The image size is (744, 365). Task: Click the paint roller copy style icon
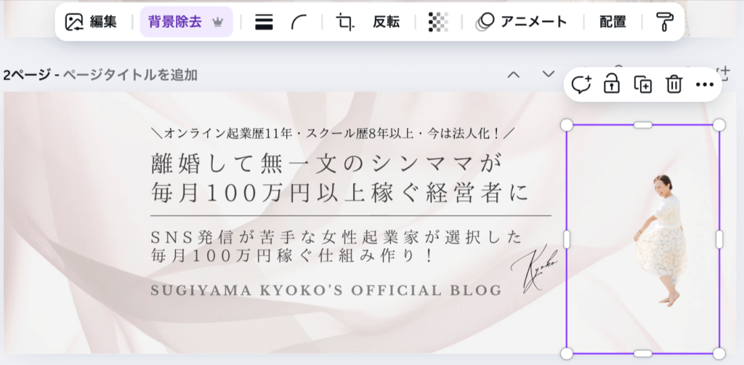pyautogui.click(x=664, y=22)
